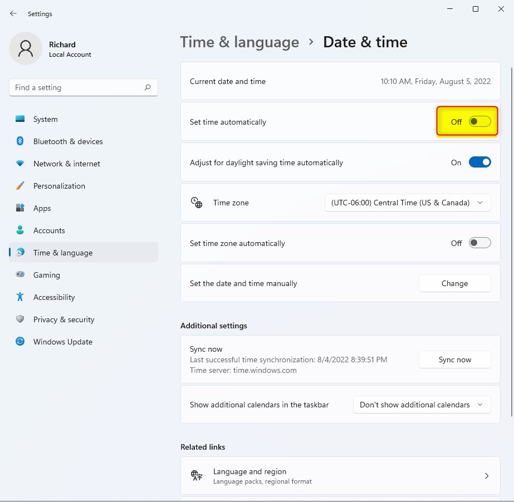Turn off daylight saving time adjustment
This screenshot has width=514, height=502.
coord(479,162)
